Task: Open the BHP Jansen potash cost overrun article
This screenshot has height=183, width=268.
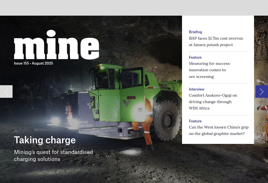Action: (x=216, y=41)
